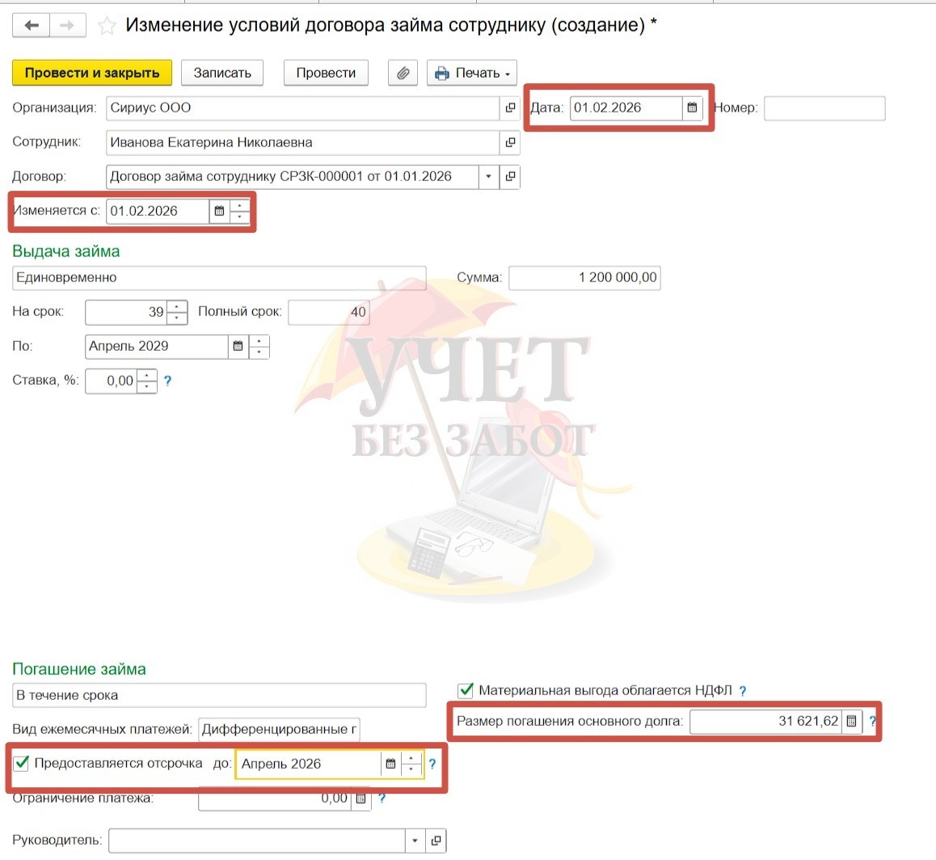Toggle the Предоставляется отсрочка checkbox
Viewport: 936px width, 860px height.
[22, 763]
